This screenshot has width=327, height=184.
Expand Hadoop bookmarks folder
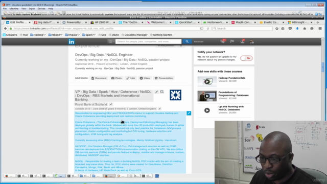coord(38,35)
